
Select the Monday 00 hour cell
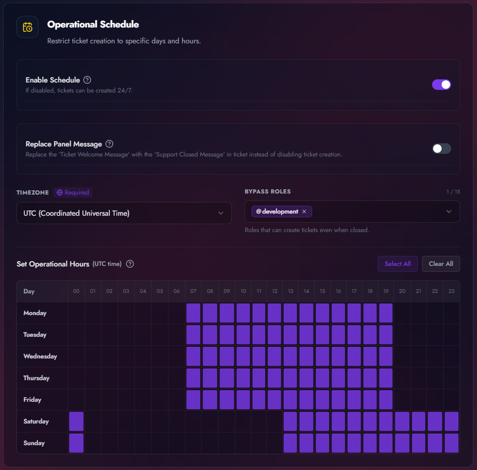pyautogui.click(x=76, y=312)
